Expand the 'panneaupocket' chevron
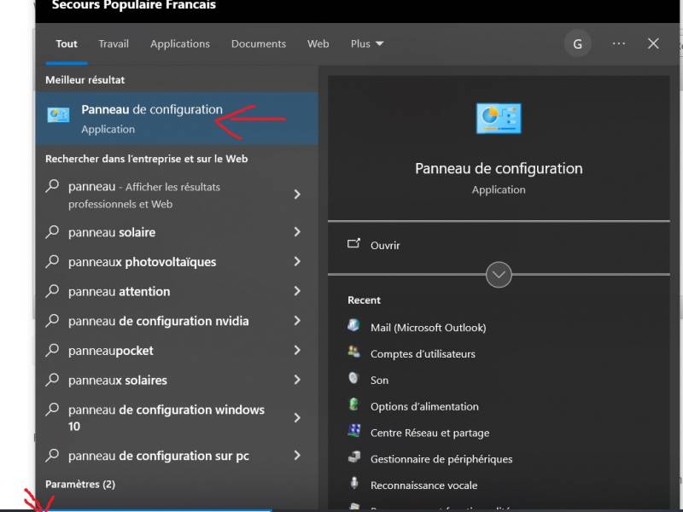This screenshot has height=512, width=683. (x=297, y=350)
